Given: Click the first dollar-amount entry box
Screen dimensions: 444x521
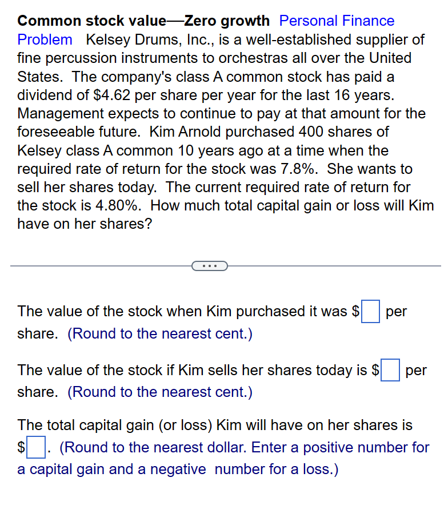Looking at the screenshot, I should click(370, 312).
